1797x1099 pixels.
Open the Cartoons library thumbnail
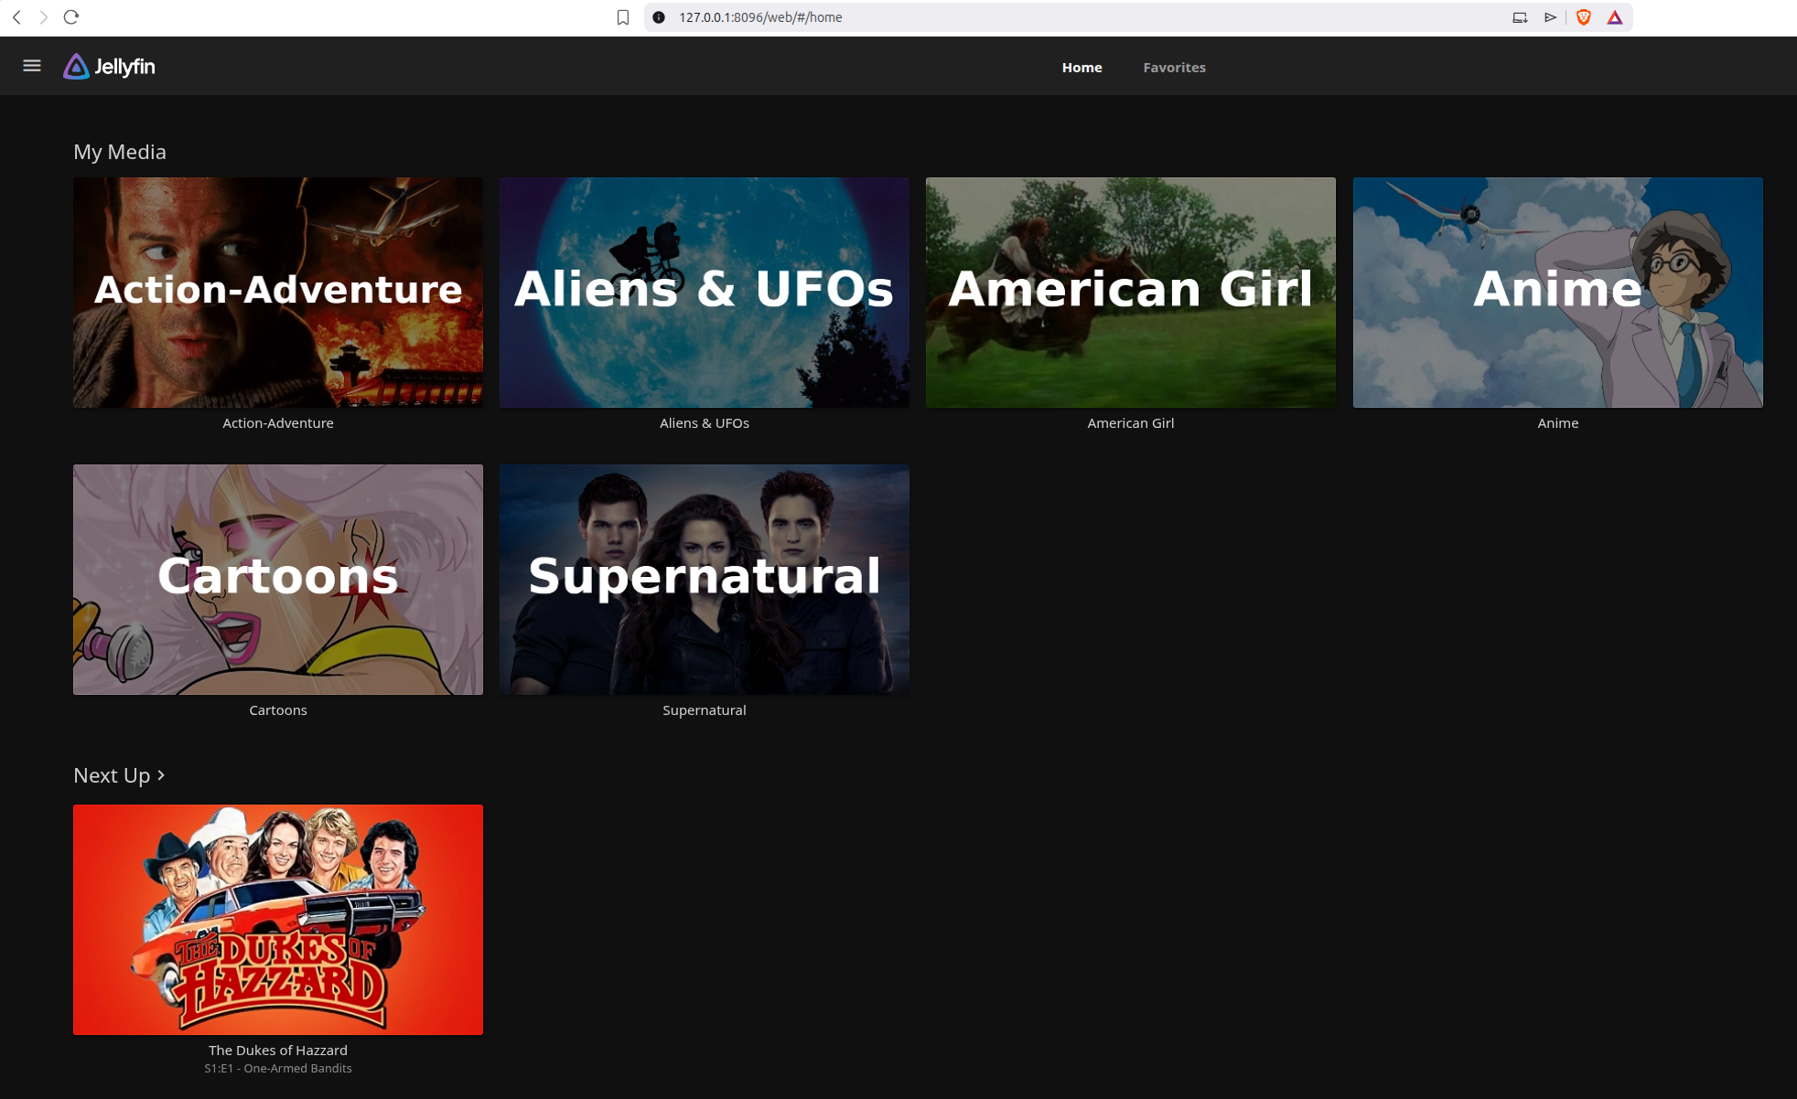pyautogui.click(x=278, y=580)
